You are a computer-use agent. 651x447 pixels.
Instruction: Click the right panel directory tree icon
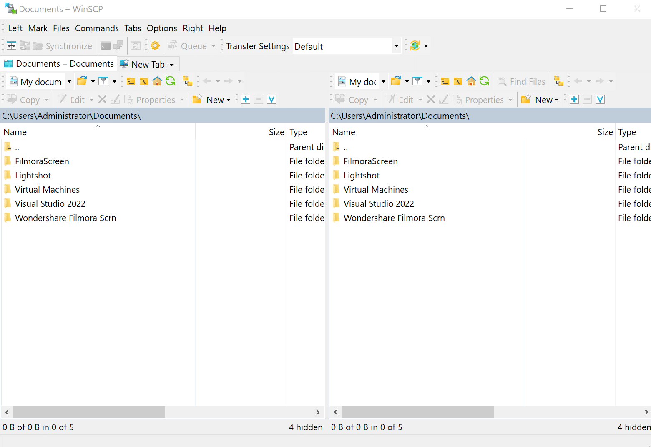tap(559, 81)
